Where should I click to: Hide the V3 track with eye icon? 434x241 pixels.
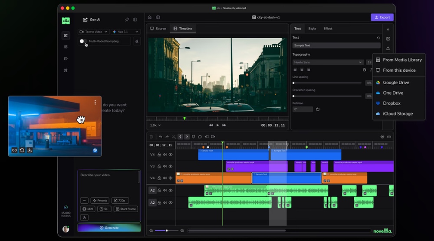[x=171, y=166]
